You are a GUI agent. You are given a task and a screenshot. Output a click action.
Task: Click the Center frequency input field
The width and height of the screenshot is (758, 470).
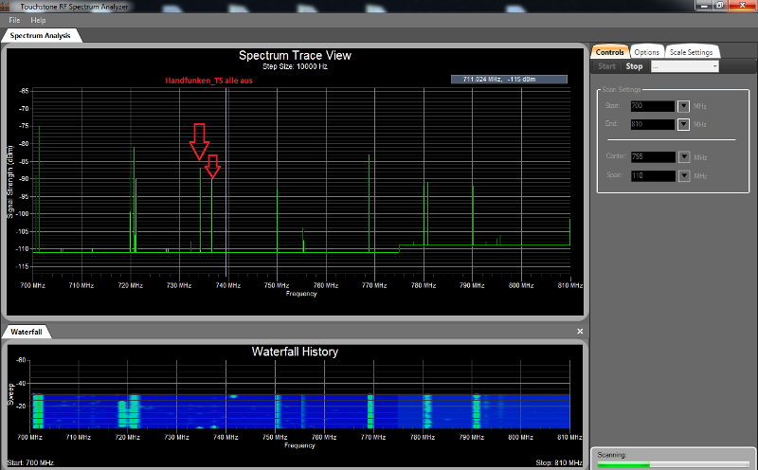coord(653,157)
